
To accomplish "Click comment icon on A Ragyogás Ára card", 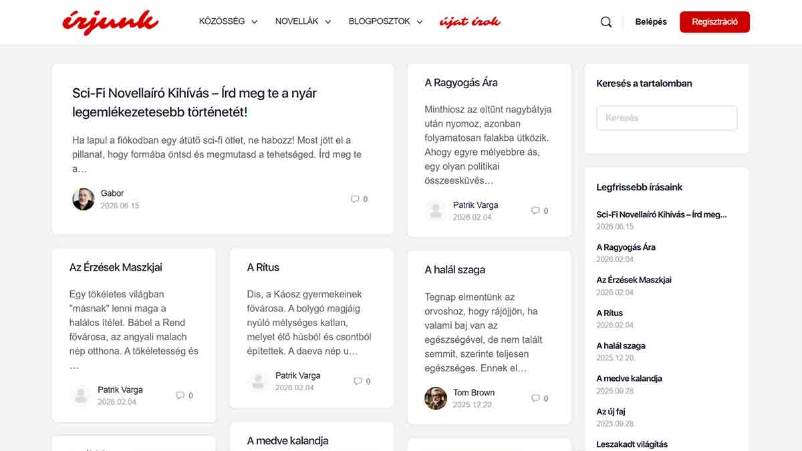I will coord(535,210).
